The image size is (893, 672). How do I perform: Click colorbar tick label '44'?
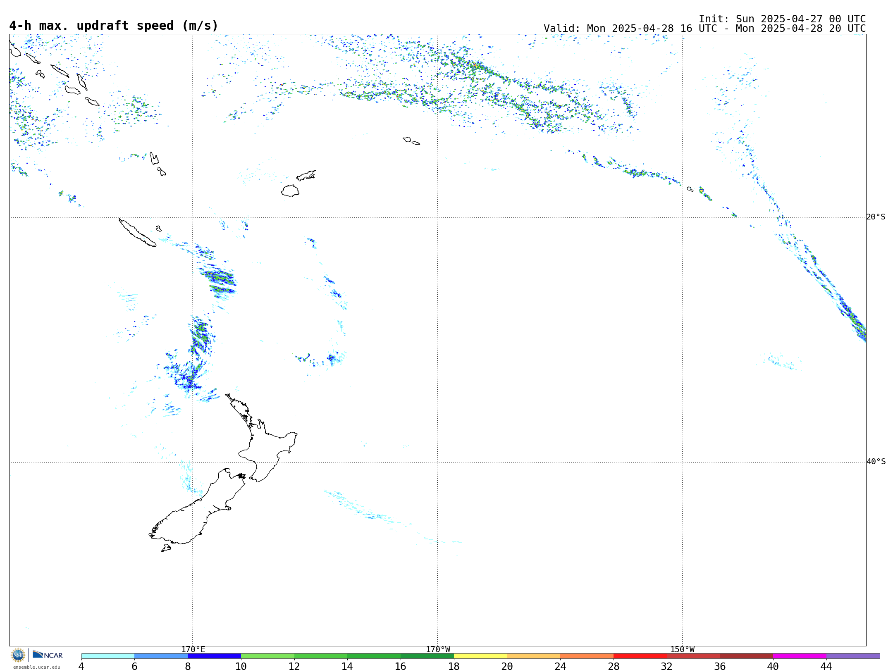pos(826,666)
